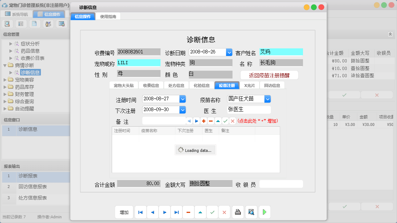Screen dimensions: 397x223
Task: Open print preview via magnifier-document icon bottom toolbar
Action: 252,212
